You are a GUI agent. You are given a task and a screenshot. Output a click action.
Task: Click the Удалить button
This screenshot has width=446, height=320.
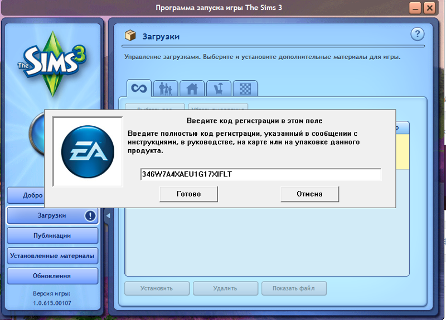point(225,288)
